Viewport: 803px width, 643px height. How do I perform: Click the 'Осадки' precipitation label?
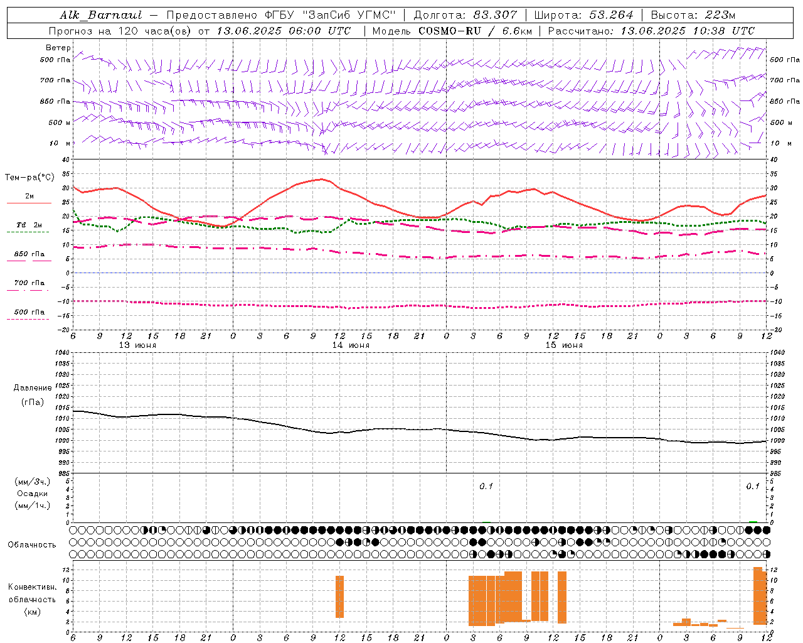coord(32,494)
